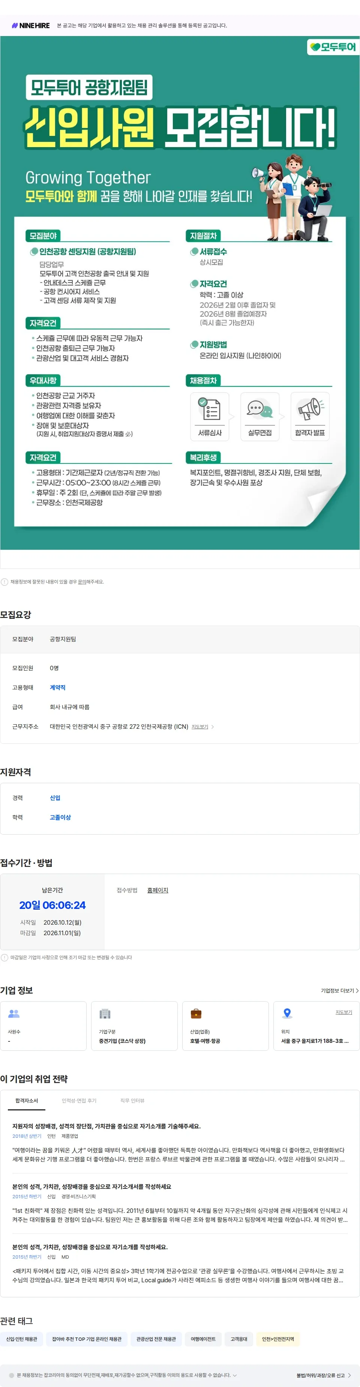The image size is (360, 1387).
Task: Click the 기업구분 building icon
Action: pos(105,1014)
